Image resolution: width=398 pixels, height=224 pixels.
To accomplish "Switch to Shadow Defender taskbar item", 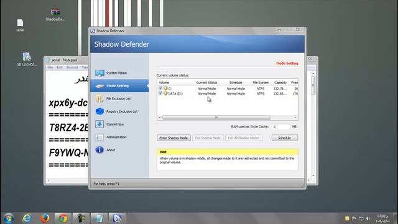I will [x=117, y=218].
